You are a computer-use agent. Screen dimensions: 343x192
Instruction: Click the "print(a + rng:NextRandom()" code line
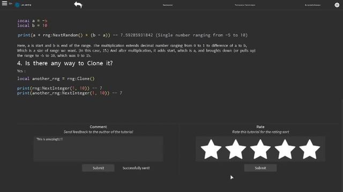[x=132, y=35]
